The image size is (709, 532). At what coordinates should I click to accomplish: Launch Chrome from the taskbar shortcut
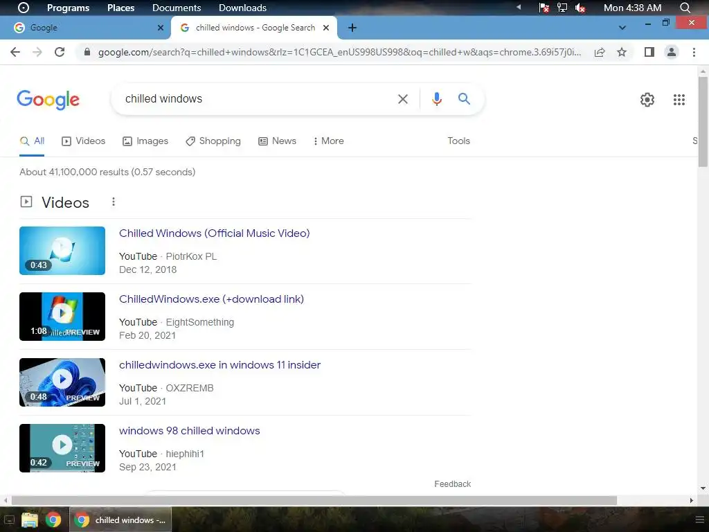[x=53, y=520]
